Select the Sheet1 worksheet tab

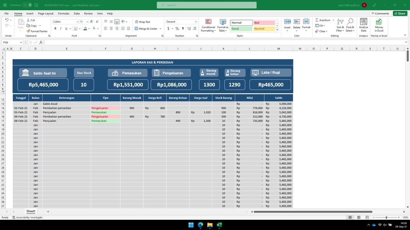tap(31, 211)
